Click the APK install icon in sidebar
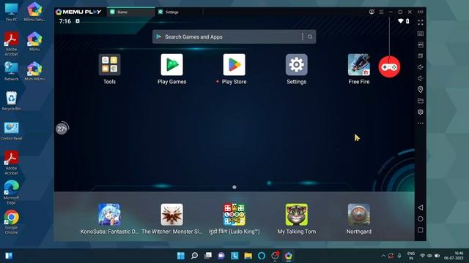Image resolution: width=469 pixels, height=263 pixels. point(420,45)
